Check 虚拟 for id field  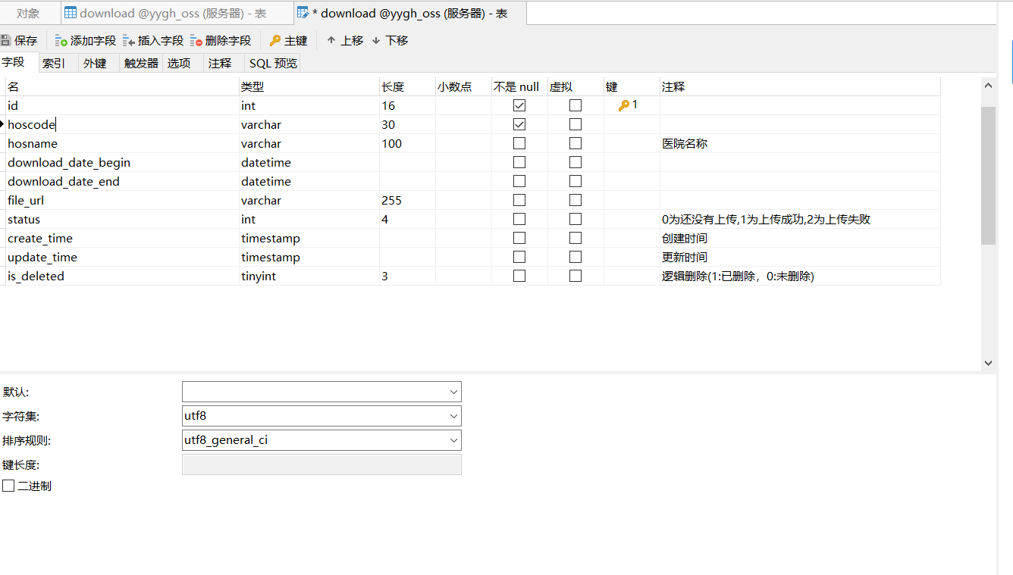click(575, 105)
